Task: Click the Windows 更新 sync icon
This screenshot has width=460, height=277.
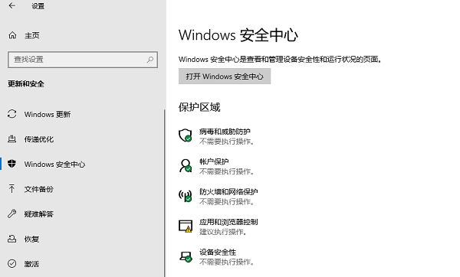Action: tap(12, 114)
